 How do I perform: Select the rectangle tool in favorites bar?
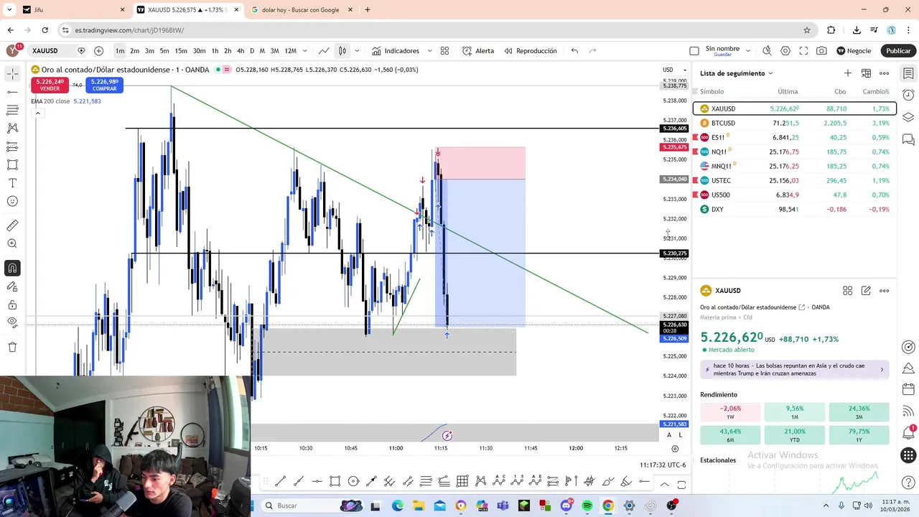click(335, 481)
